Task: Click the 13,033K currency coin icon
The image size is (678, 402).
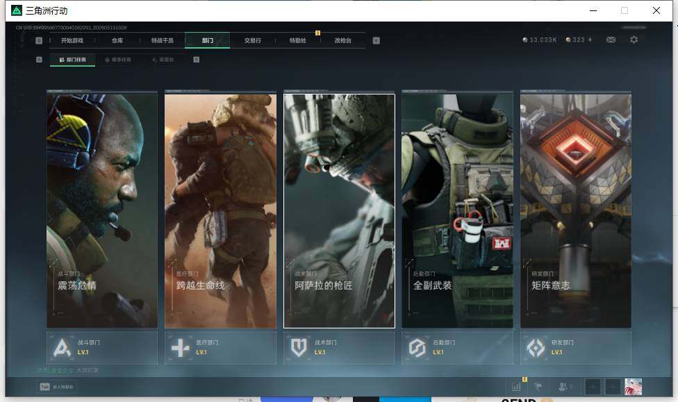Action: (x=525, y=40)
